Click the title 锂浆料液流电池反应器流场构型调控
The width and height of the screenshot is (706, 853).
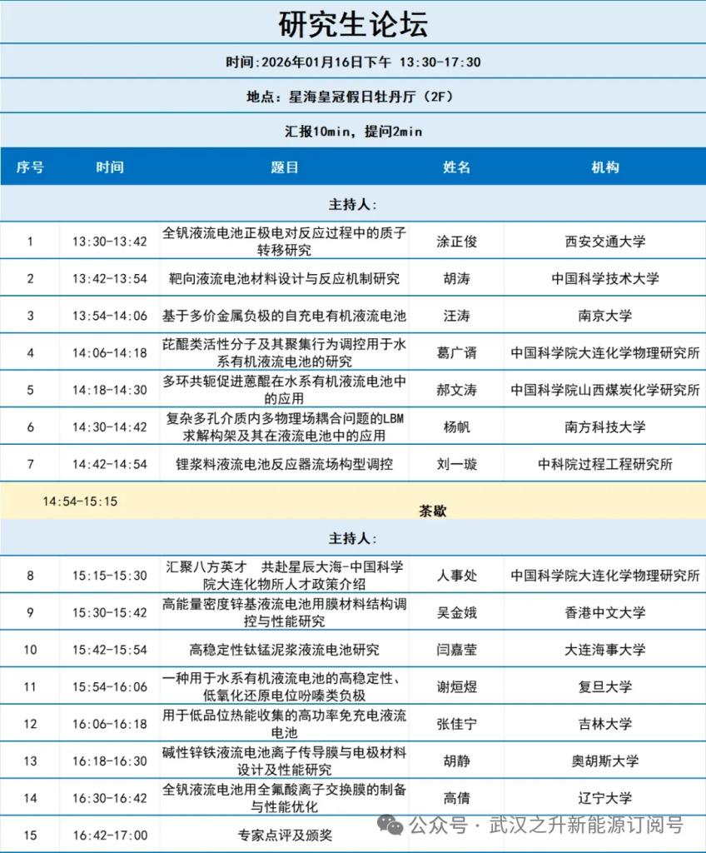pos(285,464)
